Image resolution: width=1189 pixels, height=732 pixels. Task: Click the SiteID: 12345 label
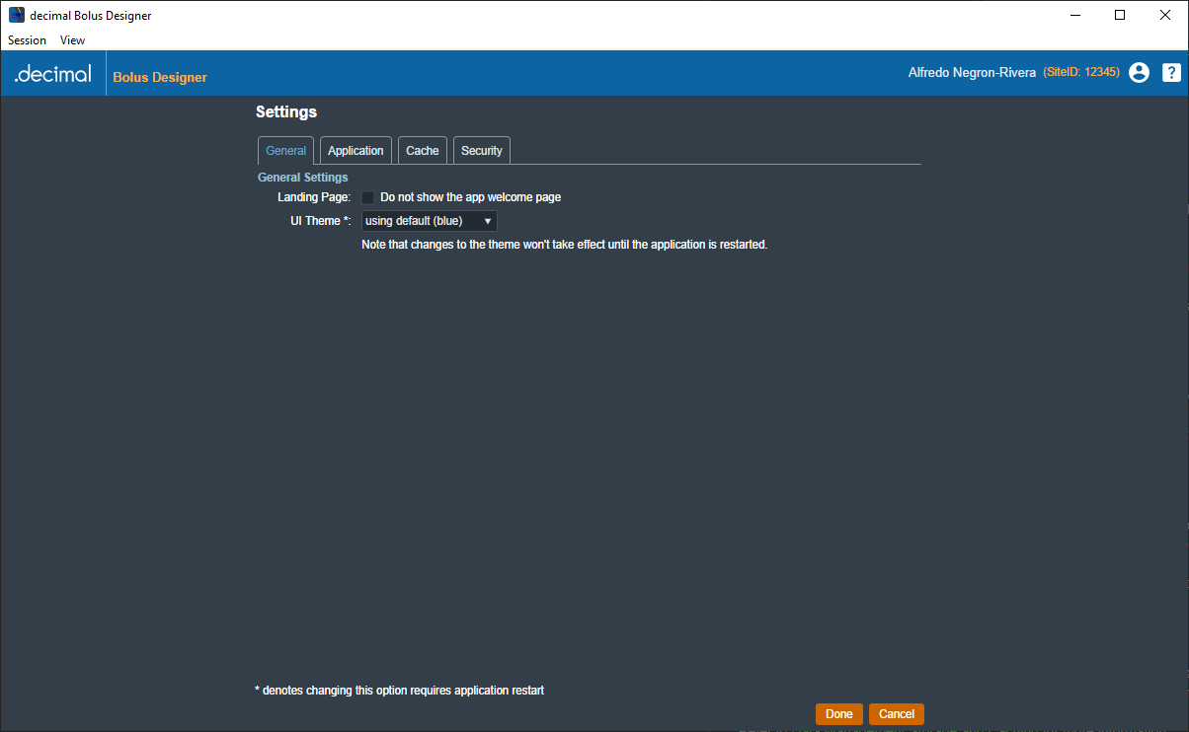(1081, 73)
